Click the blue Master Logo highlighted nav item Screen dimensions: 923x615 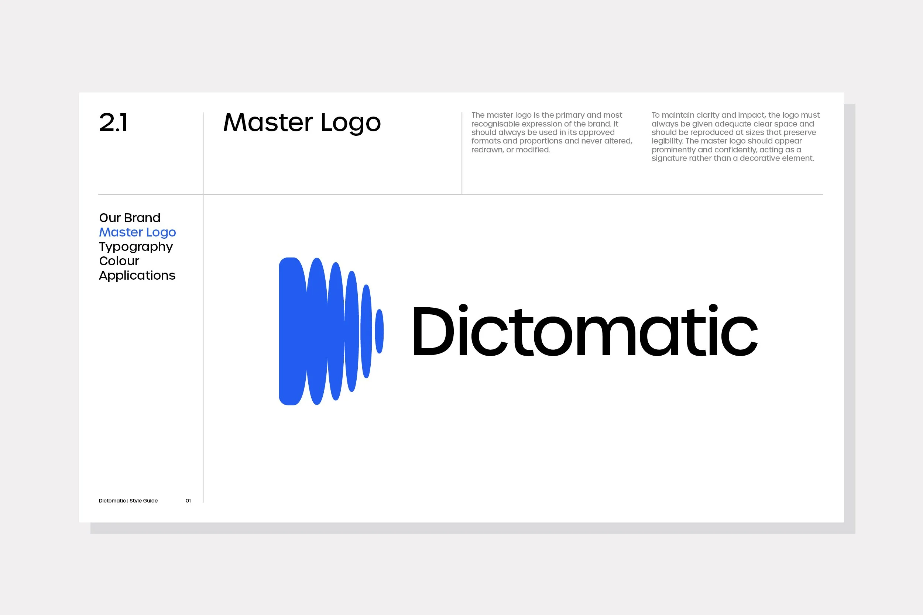[137, 232]
